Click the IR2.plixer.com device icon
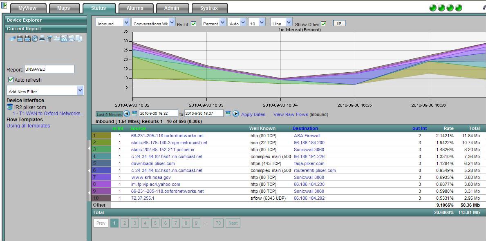Image resolution: width=486 pixels, height=241 pixels. [10, 107]
